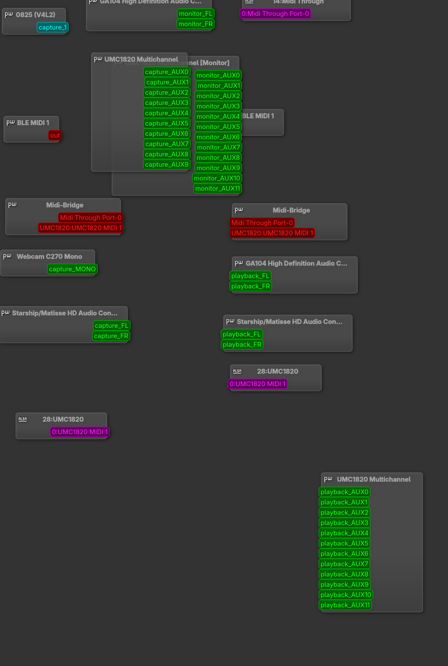The height and width of the screenshot is (666, 448).
Task: Click PipeWire icon beside BLE MIDI 1 out node
Action: coord(11,123)
